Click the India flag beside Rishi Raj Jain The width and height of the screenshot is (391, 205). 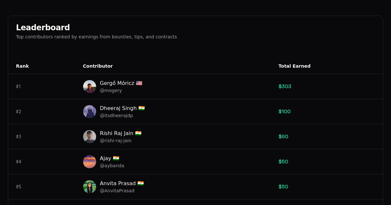[139, 133]
